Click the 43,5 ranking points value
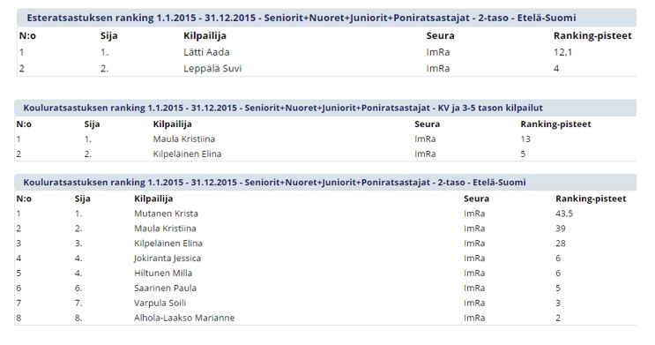655x345 pixels. [564, 214]
